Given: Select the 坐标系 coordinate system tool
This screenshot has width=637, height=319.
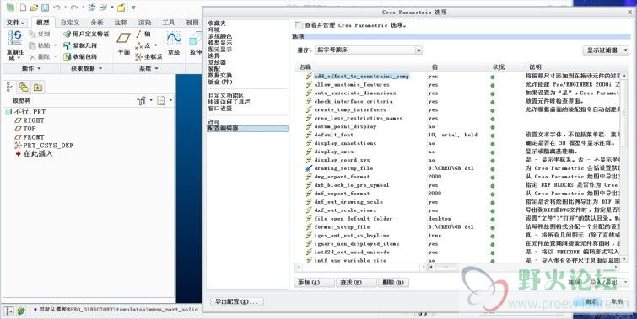Looking at the screenshot, I should 148,57.
